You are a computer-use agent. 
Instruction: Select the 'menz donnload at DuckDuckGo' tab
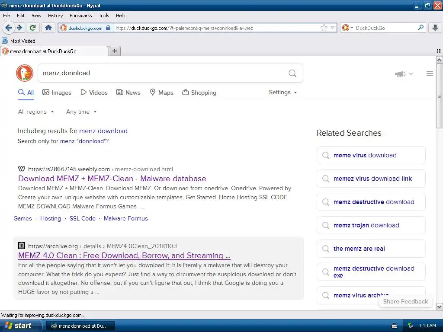point(54,51)
